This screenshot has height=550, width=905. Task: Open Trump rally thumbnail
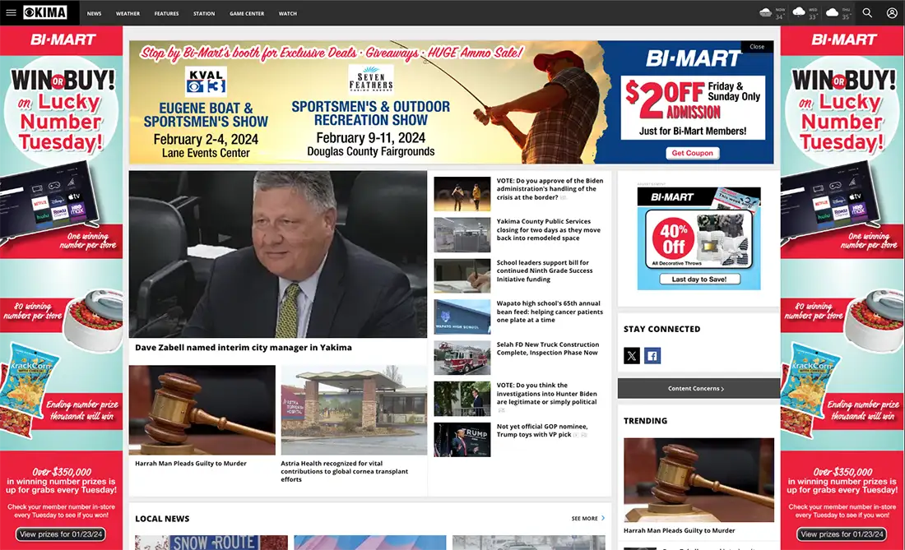462,439
